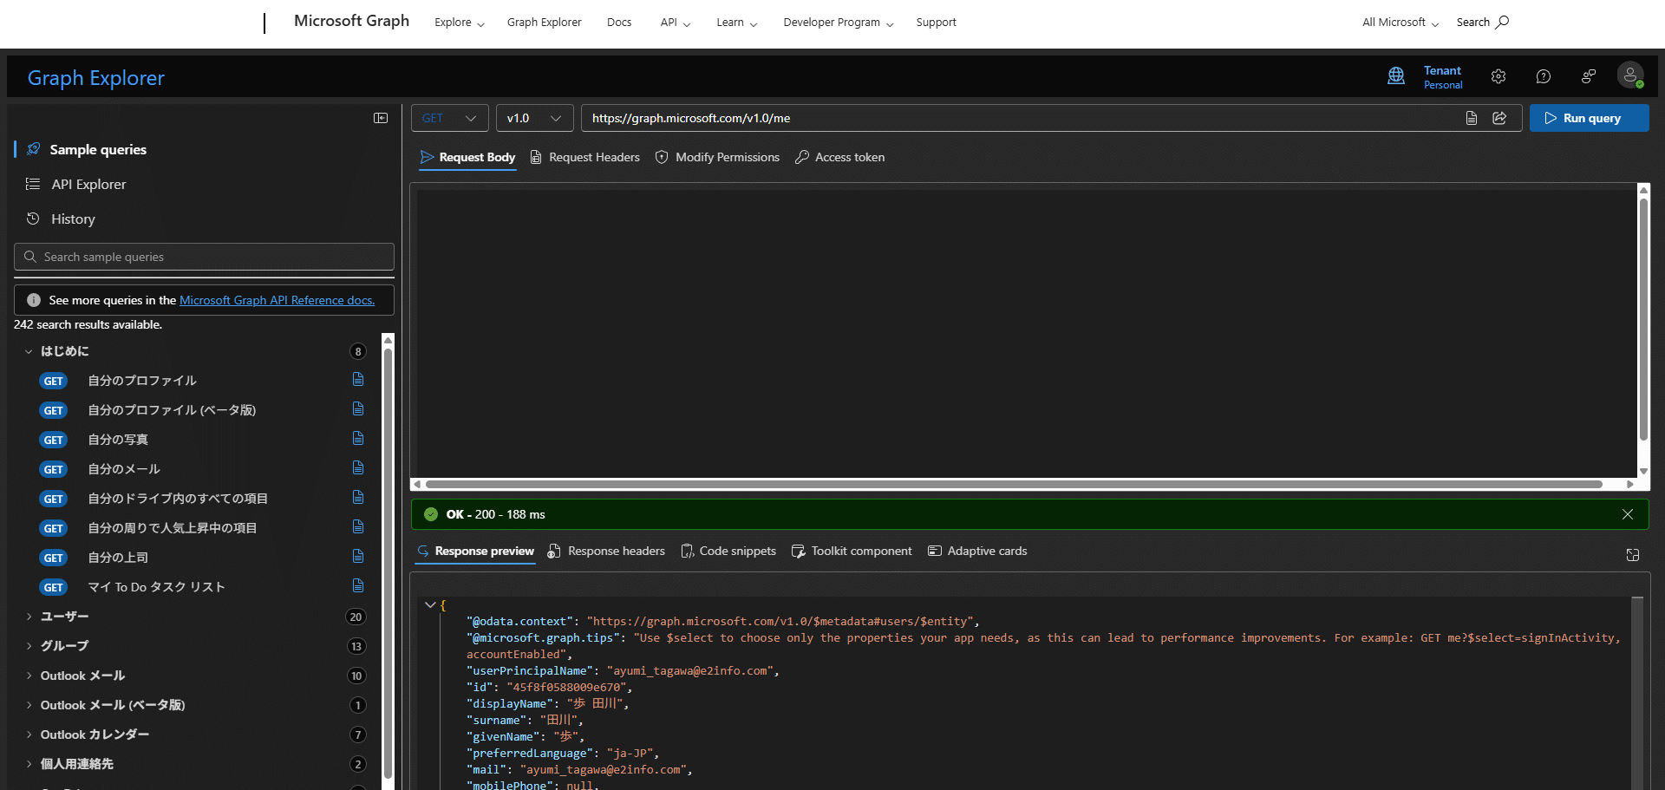Open docs icon for 自分の周りで人気上昇中の項目
The height and width of the screenshot is (790, 1665).
[358, 527]
